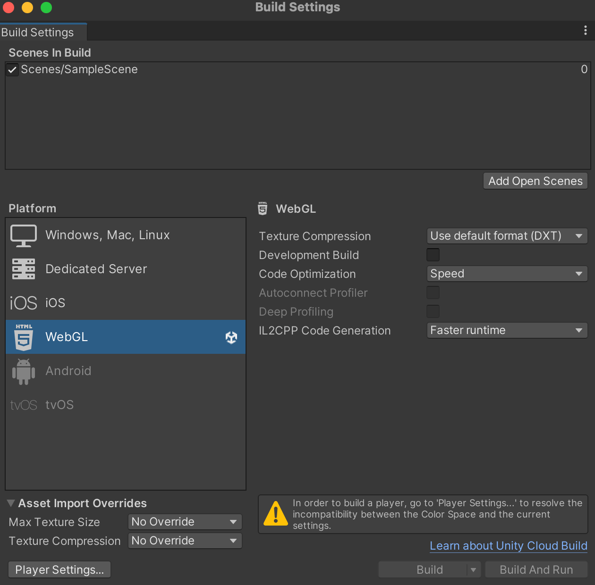The image size is (595, 585).
Task: Uncheck the Scenes/SampleScene checkbox
Action: 12,70
